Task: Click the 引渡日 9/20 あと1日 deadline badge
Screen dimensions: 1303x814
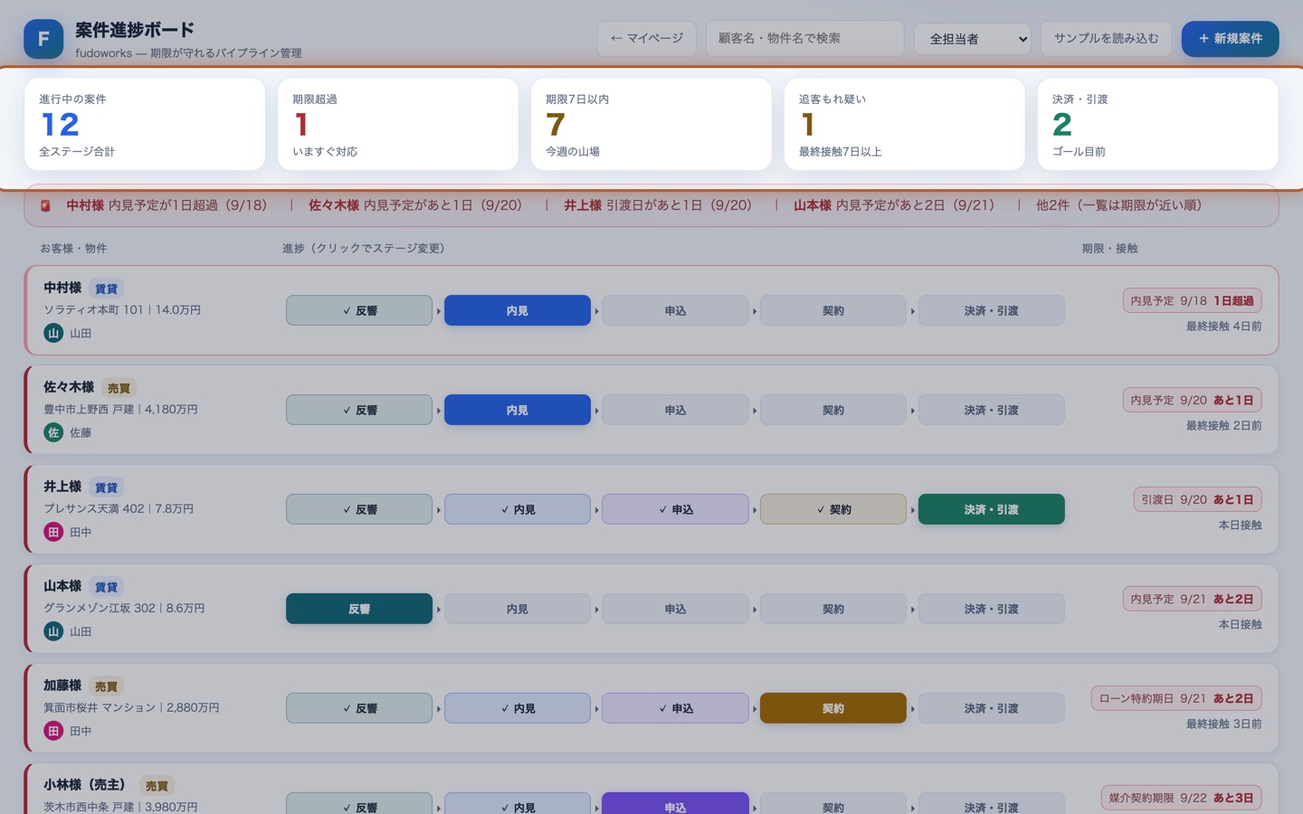Action: click(x=1197, y=499)
